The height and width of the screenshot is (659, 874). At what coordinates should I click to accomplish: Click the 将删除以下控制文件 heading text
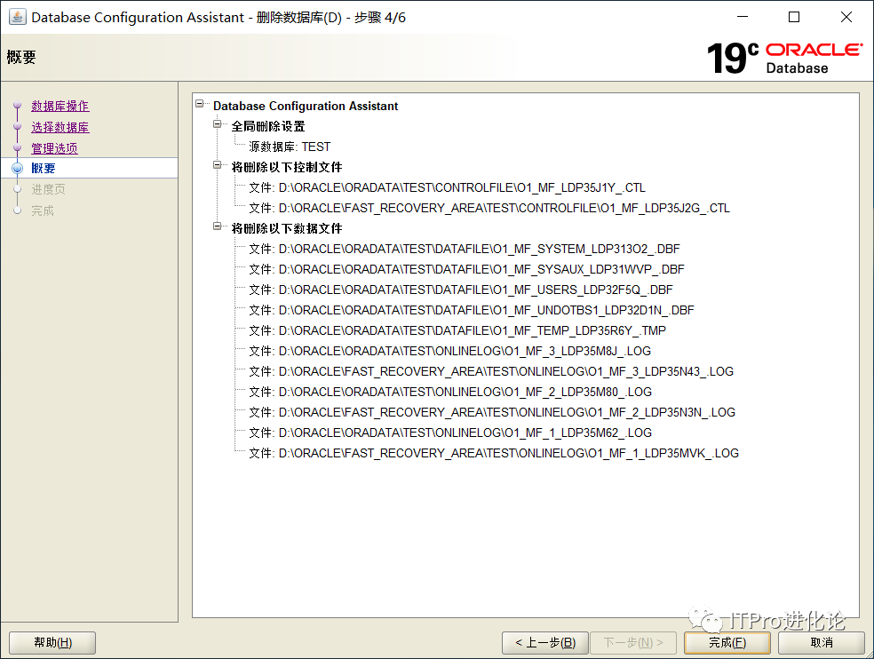pos(287,167)
